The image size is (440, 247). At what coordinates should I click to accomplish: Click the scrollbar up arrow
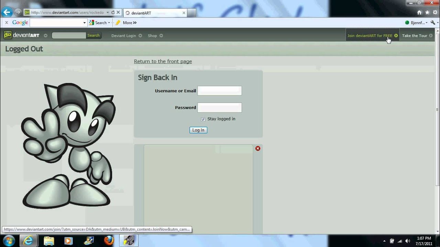click(437, 30)
